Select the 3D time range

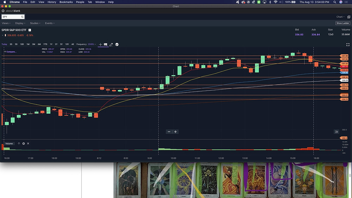click(x=11, y=44)
